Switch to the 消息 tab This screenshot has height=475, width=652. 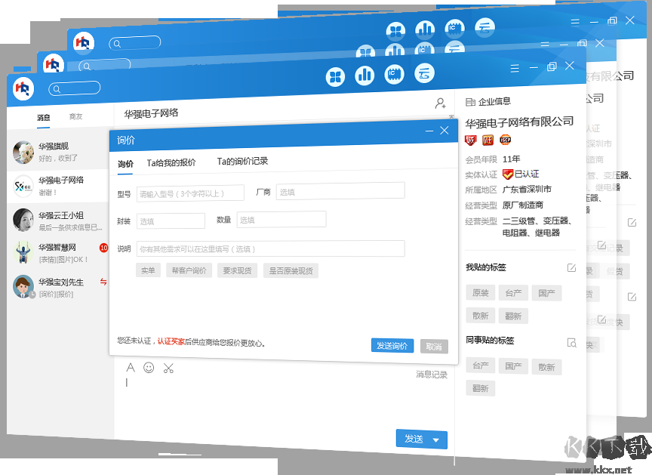click(43, 118)
